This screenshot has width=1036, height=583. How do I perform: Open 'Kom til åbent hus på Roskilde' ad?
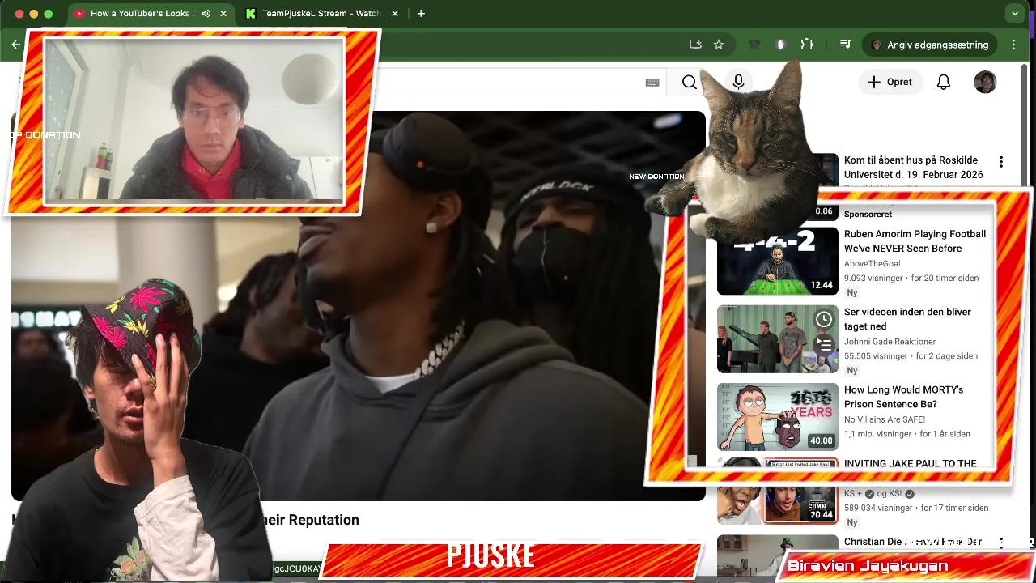pyautogui.click(x=913, y=167)
